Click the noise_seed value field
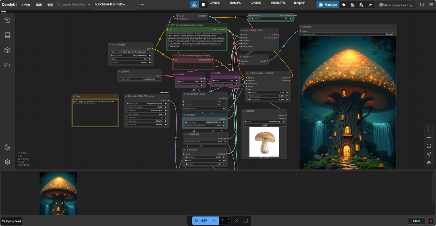436x226 pixels. click(x=206, y=122)
